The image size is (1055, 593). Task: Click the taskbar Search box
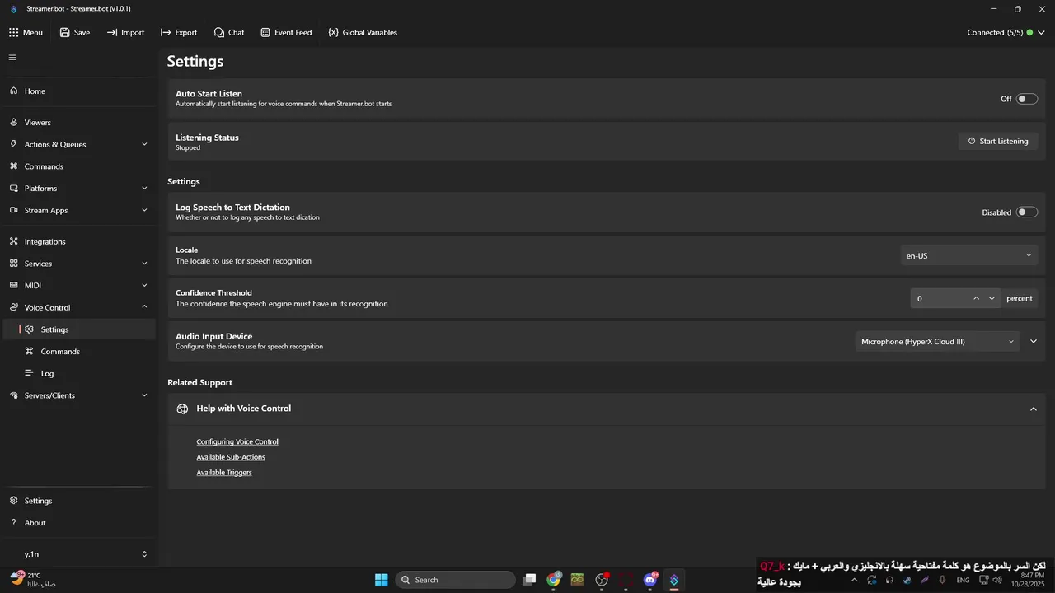(456, 580)
